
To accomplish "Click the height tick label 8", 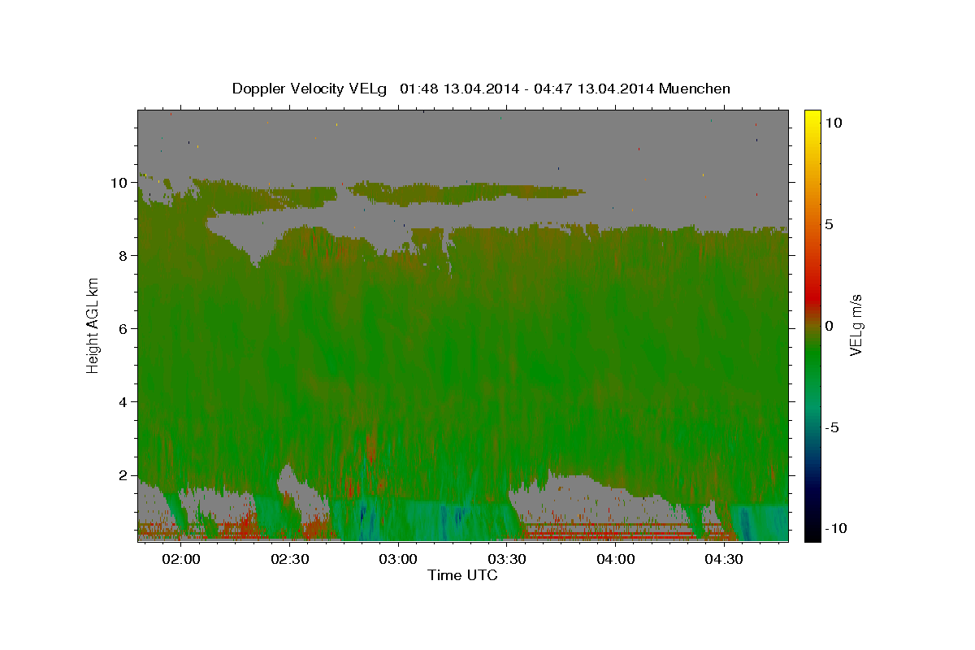I will (x=125, y=255).
